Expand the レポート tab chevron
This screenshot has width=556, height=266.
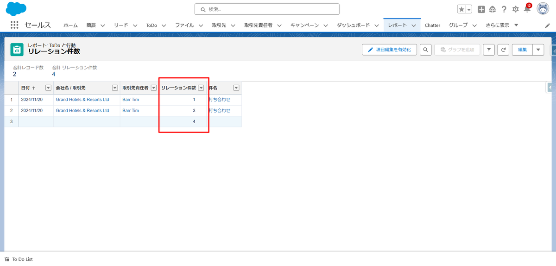414,25
